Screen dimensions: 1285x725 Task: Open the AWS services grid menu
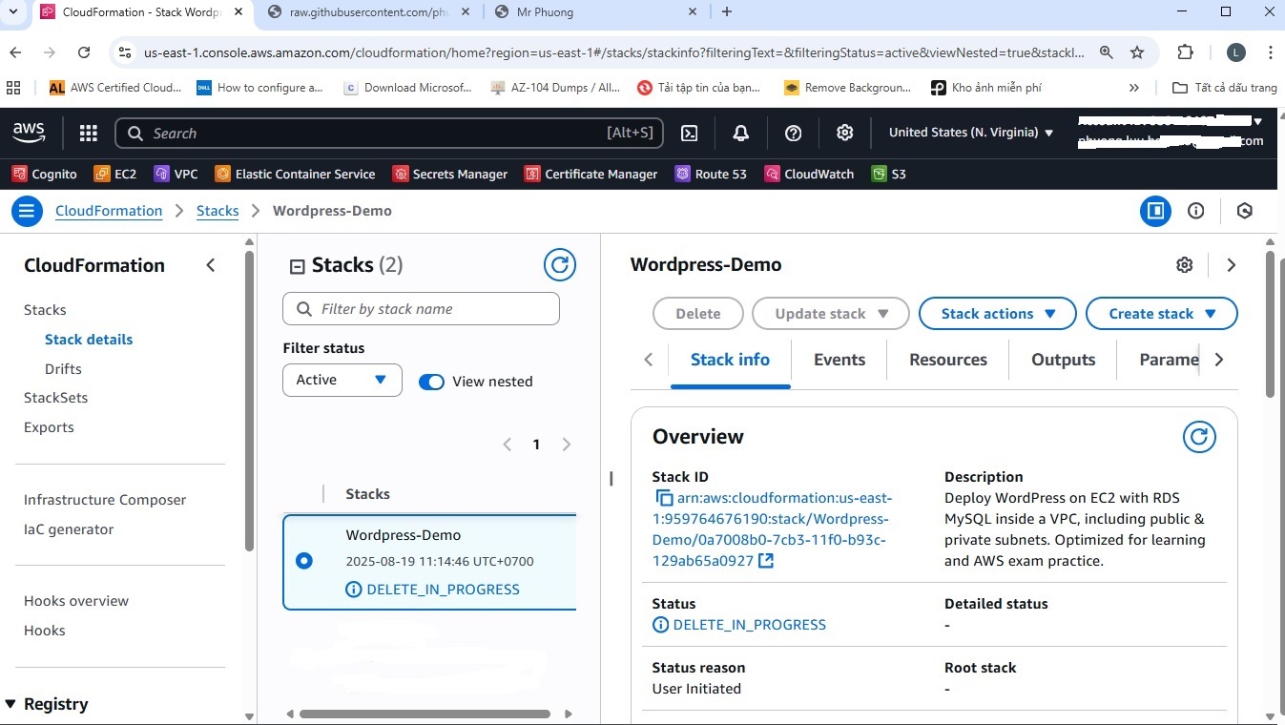tap(88, 134)
